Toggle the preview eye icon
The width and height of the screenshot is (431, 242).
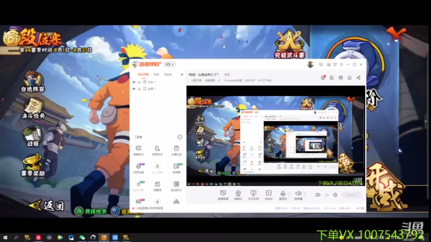(x=326, y=195)
